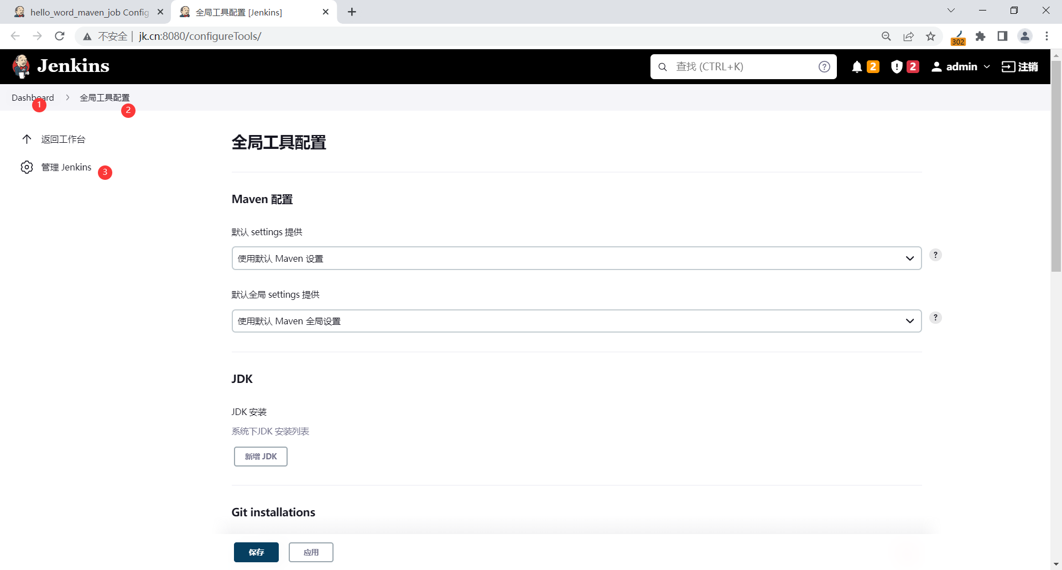Click the 全局工具配置 page heading
This screenshot has height=570, width=1062.
(279, 143)
